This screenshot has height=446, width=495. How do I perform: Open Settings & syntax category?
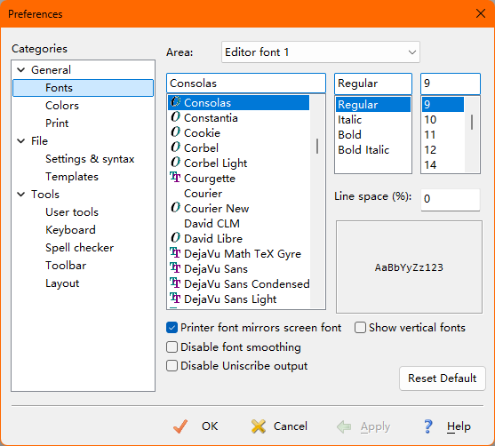tap(90, 159)
